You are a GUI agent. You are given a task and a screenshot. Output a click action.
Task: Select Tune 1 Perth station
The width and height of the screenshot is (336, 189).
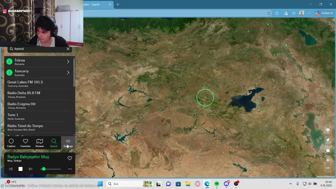point(39,117)
